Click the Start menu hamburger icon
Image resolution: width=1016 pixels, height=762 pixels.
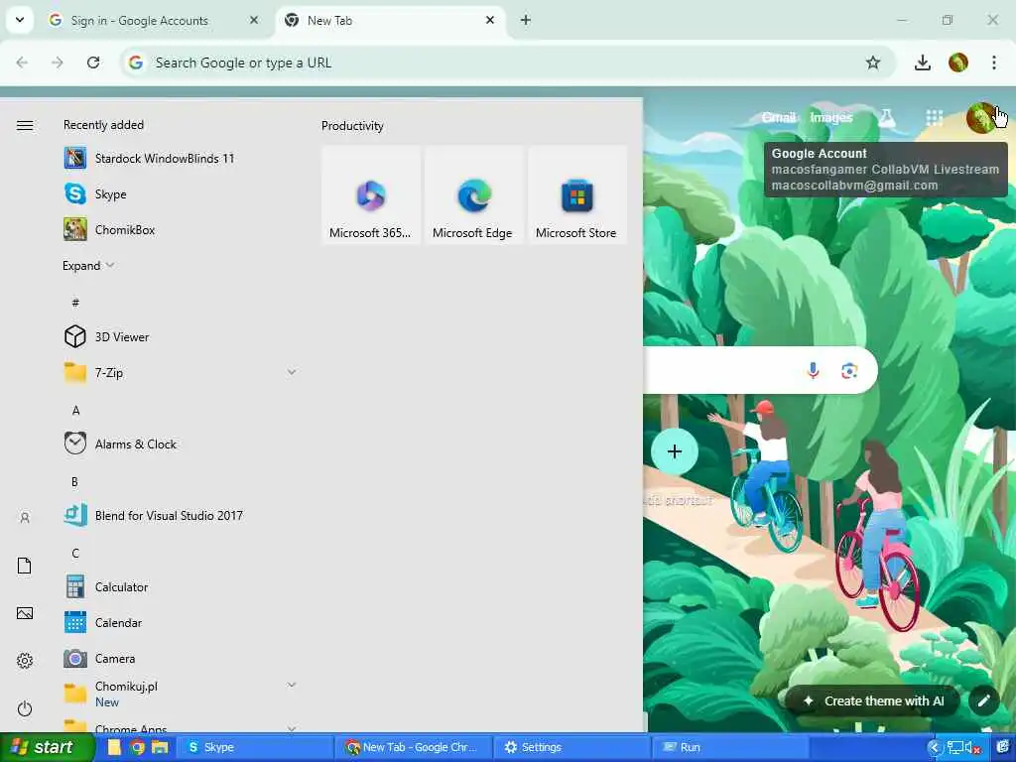pos(25,125)
